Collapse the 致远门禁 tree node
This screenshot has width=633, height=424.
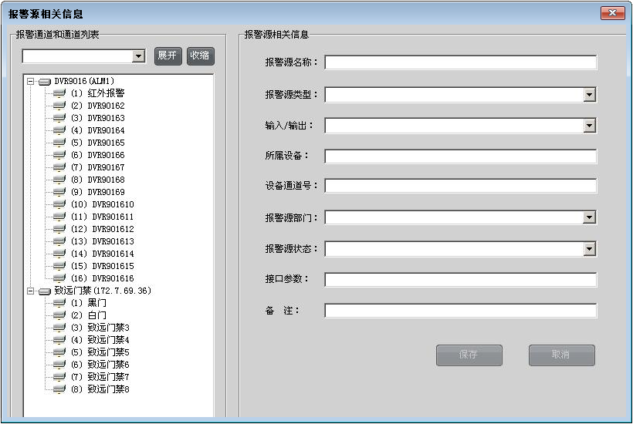[x=30, y=291]
